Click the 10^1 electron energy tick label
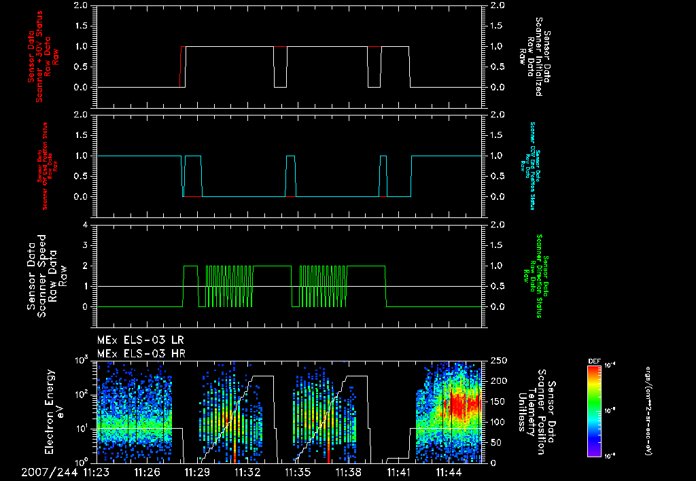Screen dimensions: 696x481 tap(82, 429)
